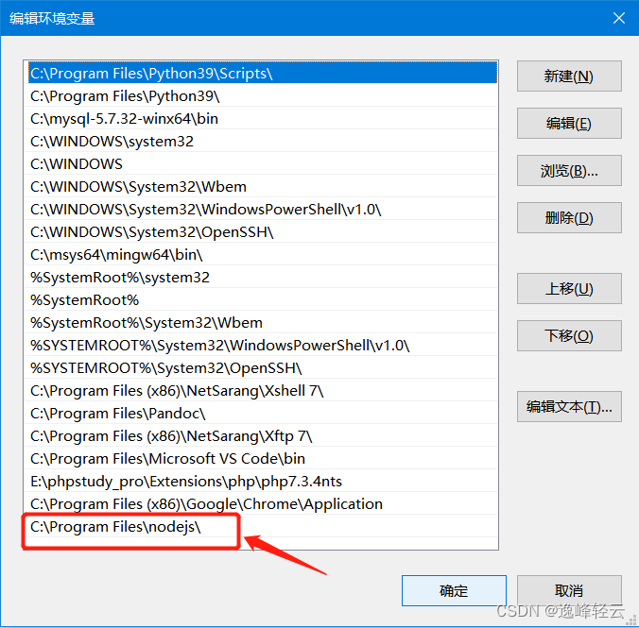
Task: Confirm changes with 确定 button
Action: (x=454, y=591)
